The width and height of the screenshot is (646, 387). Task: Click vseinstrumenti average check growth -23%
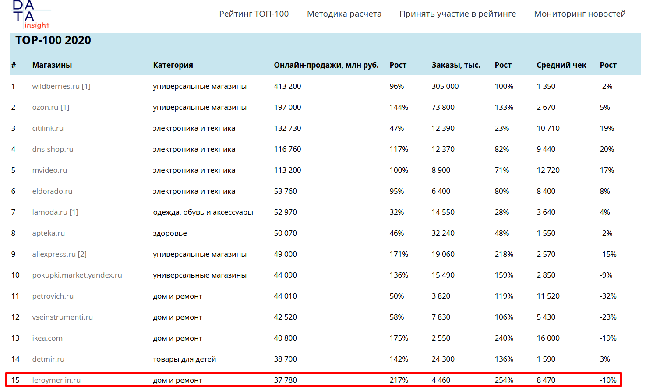point(608,317)
